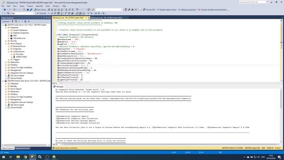Click the New Query toolbar button
The height and width of the screenshot is (160, 284).
40,10
